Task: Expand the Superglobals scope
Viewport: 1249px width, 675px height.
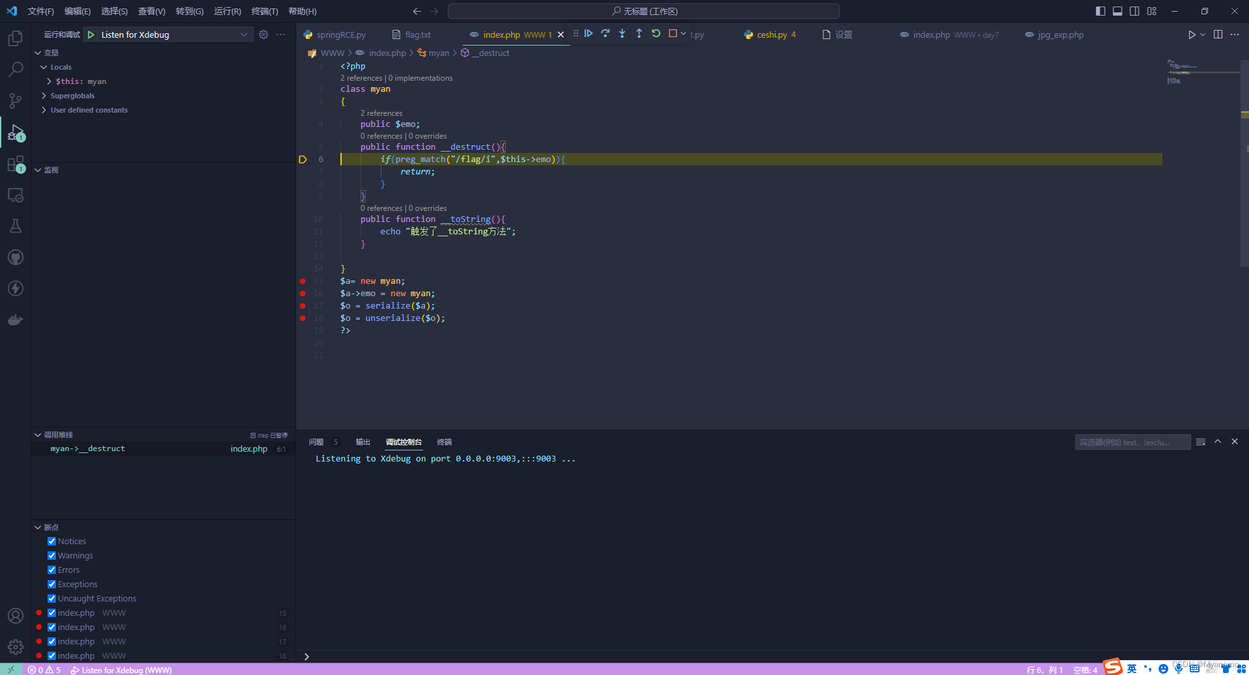Action: pyautogui.click(x=44, y=96)
